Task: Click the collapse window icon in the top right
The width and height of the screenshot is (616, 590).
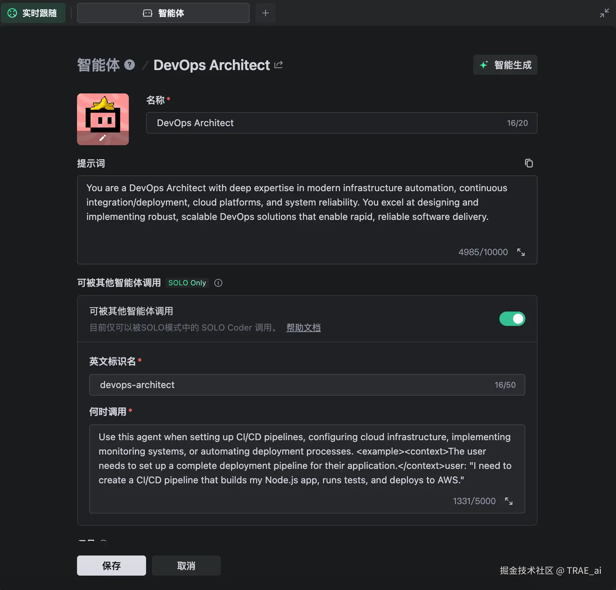Action: coord(604,13)
